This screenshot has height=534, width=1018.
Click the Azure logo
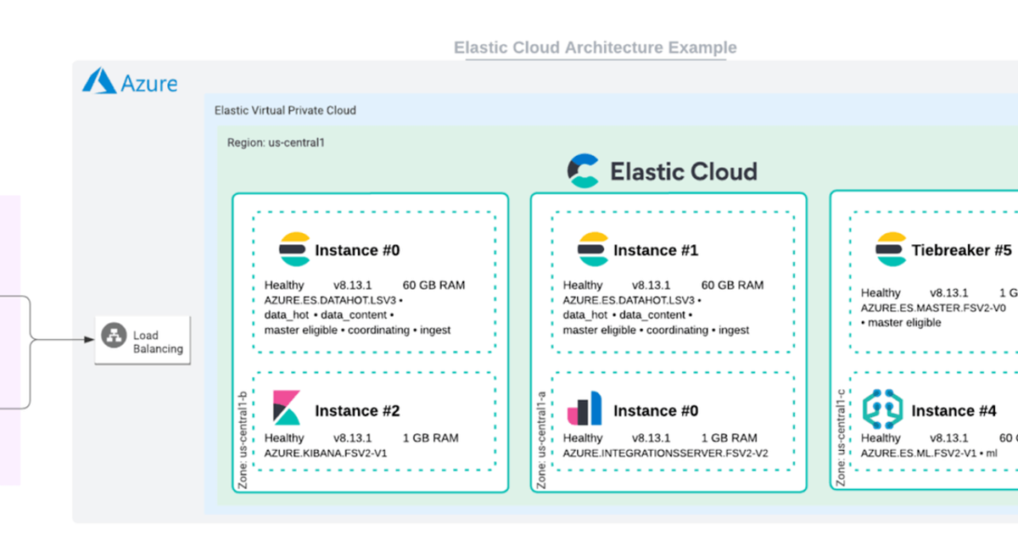(x=128, y=82)
